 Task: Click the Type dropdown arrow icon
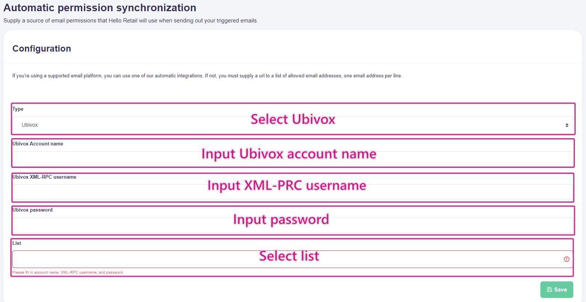pyautogui.click(x=567, y=125)
